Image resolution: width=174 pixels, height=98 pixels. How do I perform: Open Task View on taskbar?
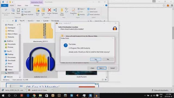15,96
